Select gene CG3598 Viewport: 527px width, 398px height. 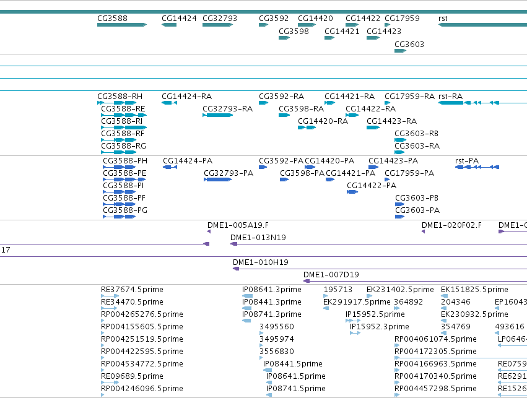[x=284, y=38]
